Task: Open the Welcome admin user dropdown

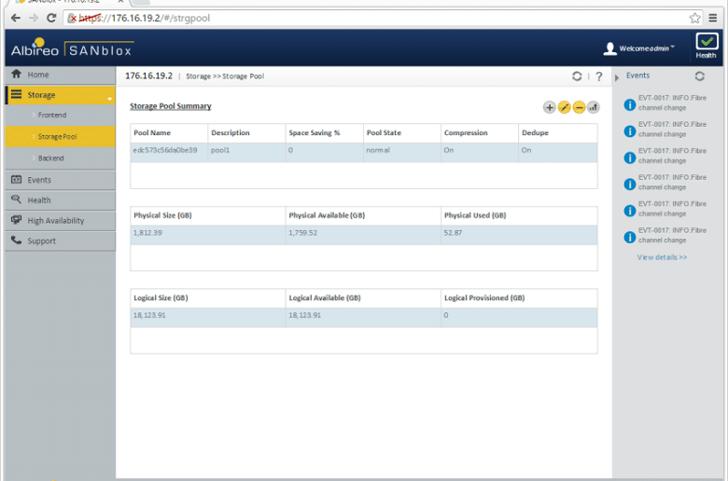Action: [x=638, y=48]
